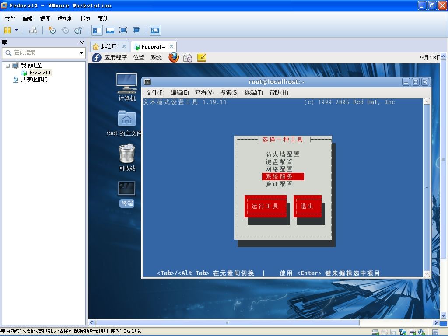The width and height of the screenshot is (448, 336).
Task: Click the Fedora logo icon in panel
Action: click(x=97, y=58)
